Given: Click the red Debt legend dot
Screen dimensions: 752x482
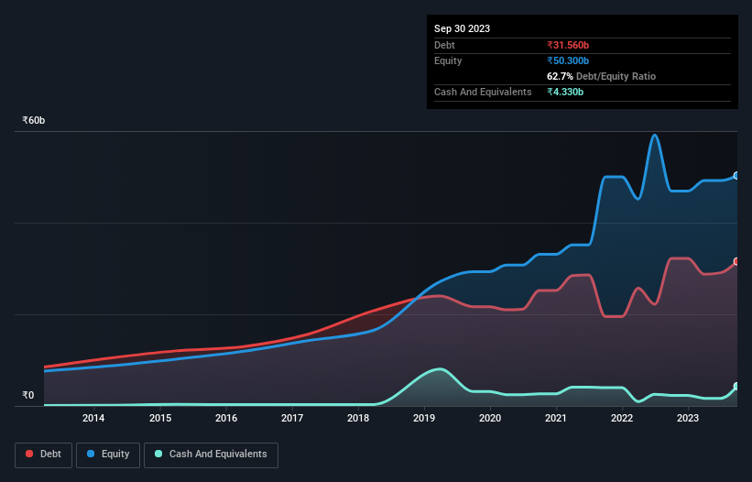Looking at the screenshot, I should pyautogui.click(x=29, y=454).
